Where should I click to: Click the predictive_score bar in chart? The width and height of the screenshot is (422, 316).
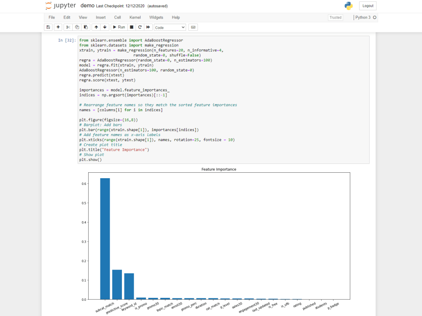tap(117, 284)
